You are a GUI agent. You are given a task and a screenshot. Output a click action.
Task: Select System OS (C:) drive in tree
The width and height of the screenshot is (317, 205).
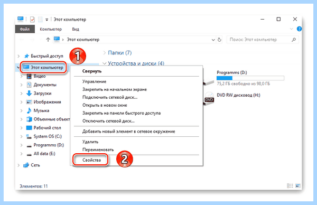(44, 136)
